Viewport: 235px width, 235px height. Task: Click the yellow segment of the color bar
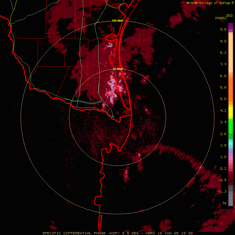231,112
